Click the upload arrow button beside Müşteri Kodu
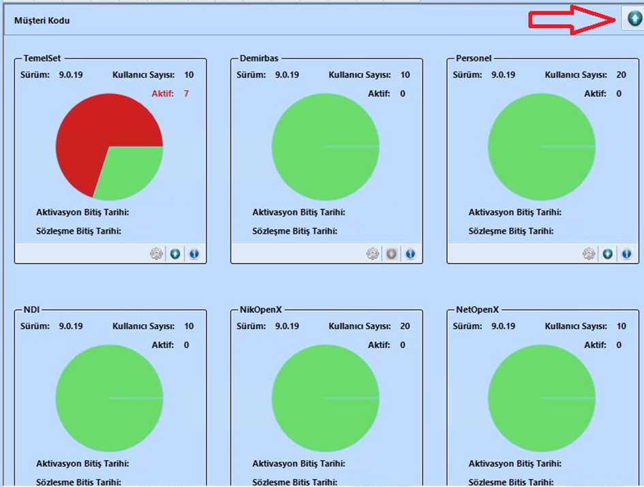The width and height of the screenshot is (644, 487). (633, 20)
